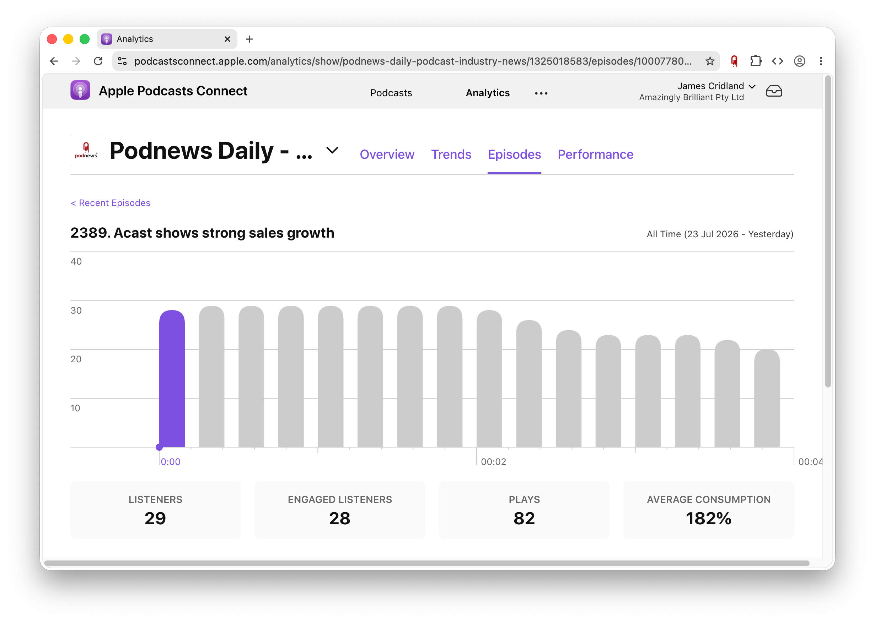
Task: Open a new browser tab
Action: pos(249,39)
